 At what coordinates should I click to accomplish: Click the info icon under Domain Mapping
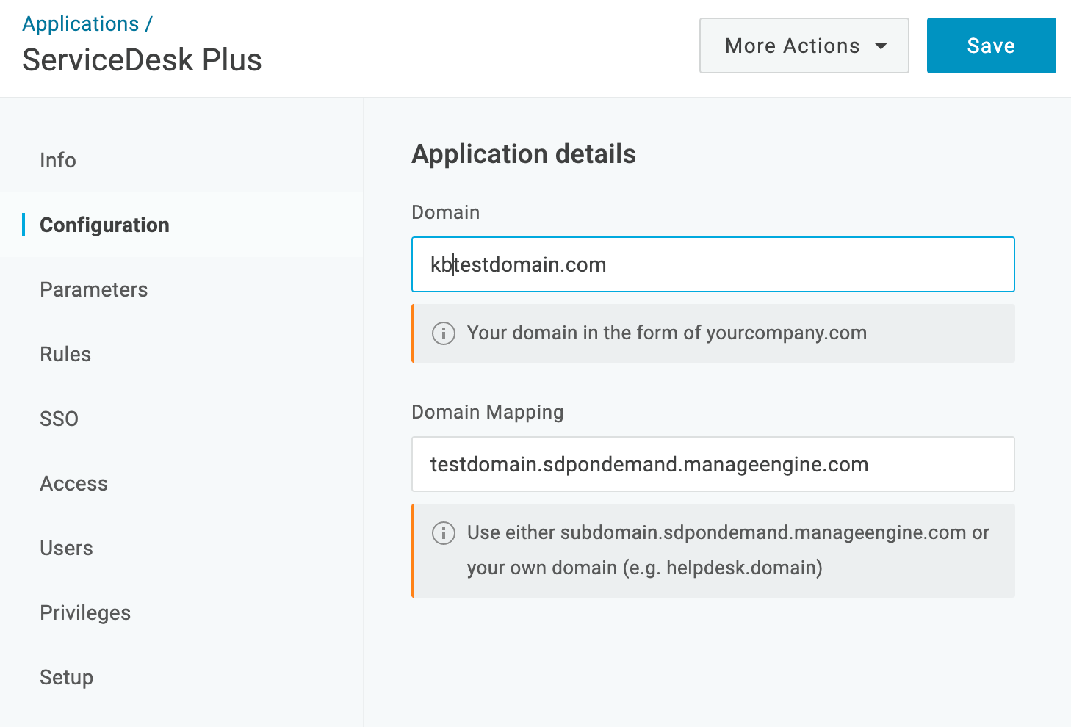(443, 534)
